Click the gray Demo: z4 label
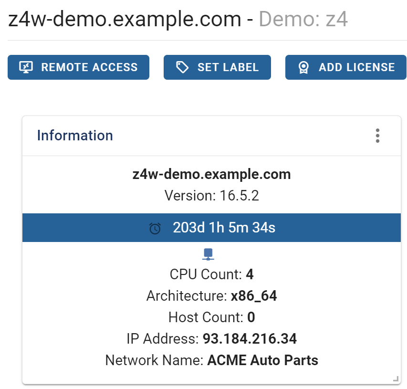This screenshot has width=407, height=389. point(303,19)
